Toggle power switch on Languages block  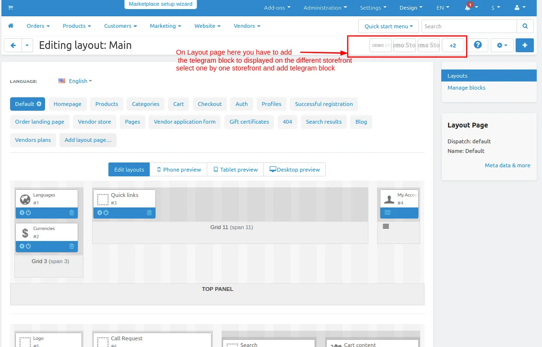[28, 213]
